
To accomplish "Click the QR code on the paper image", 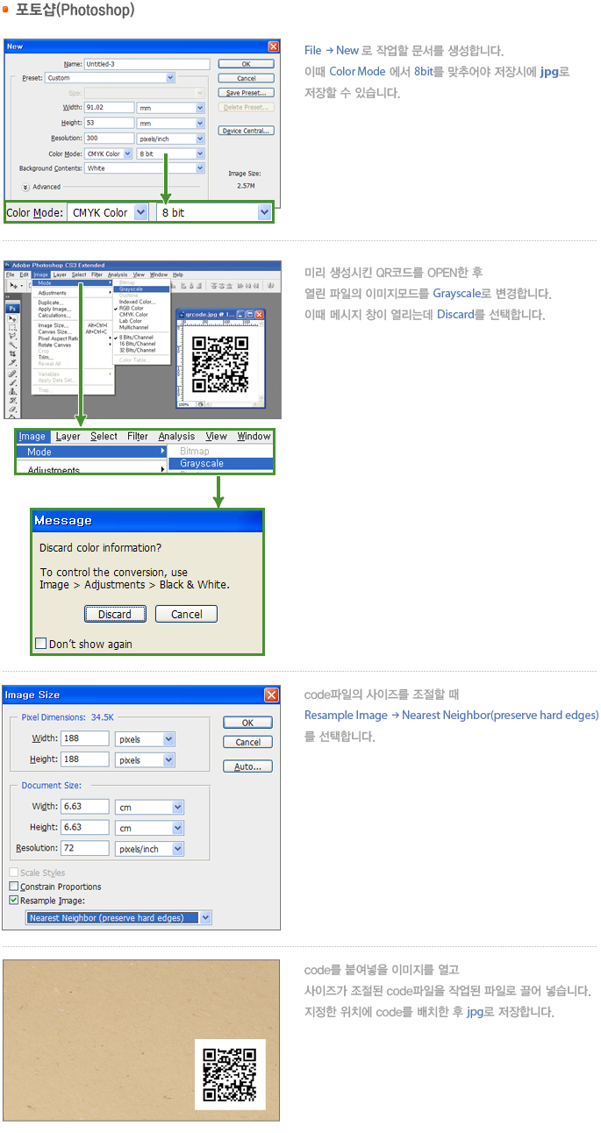I will pos(230,1074).
